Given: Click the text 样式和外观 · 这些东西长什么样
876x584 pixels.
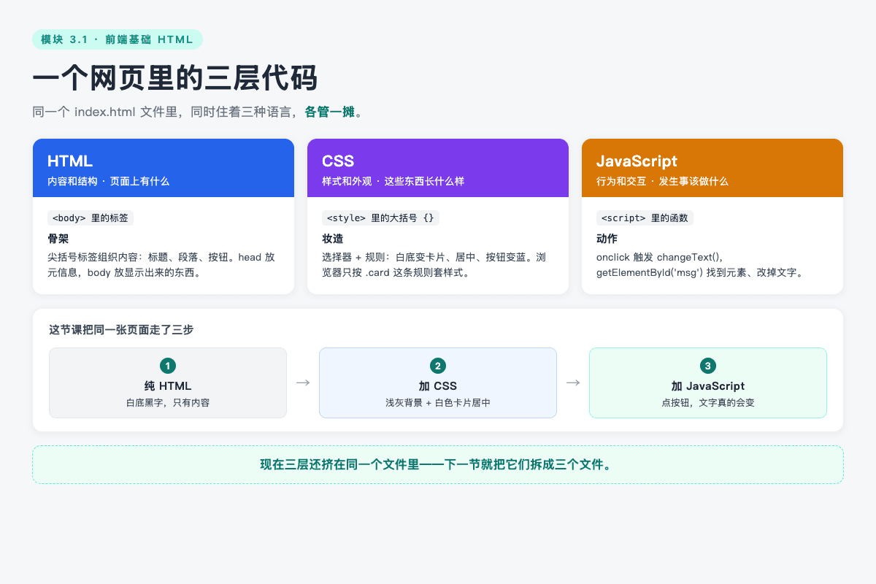Looking at the screenshot, I should pyautogui.click(x=393, y=181).
